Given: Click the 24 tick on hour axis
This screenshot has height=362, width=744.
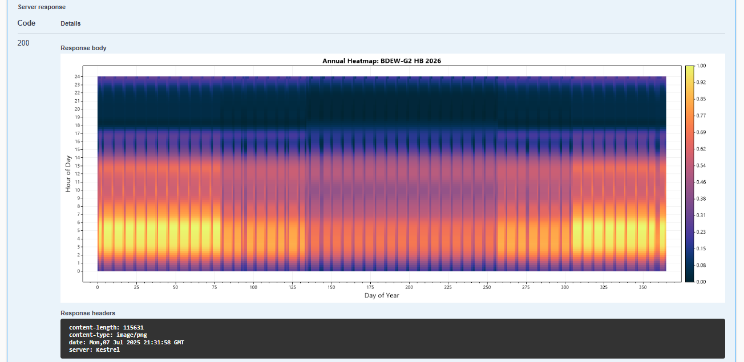Looking at the screenshot, I should coord(78,76).
